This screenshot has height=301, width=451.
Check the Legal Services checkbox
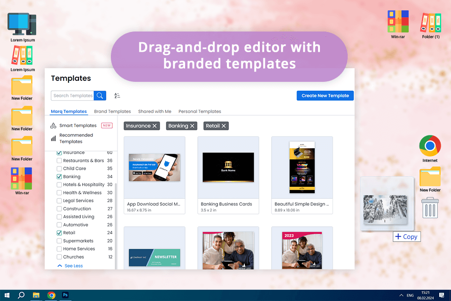pyautogui.click(x=59, y=201)
